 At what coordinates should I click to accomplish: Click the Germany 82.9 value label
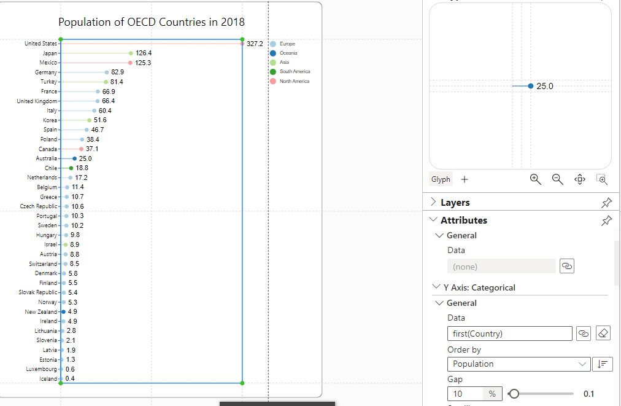(x=117, y=72)
